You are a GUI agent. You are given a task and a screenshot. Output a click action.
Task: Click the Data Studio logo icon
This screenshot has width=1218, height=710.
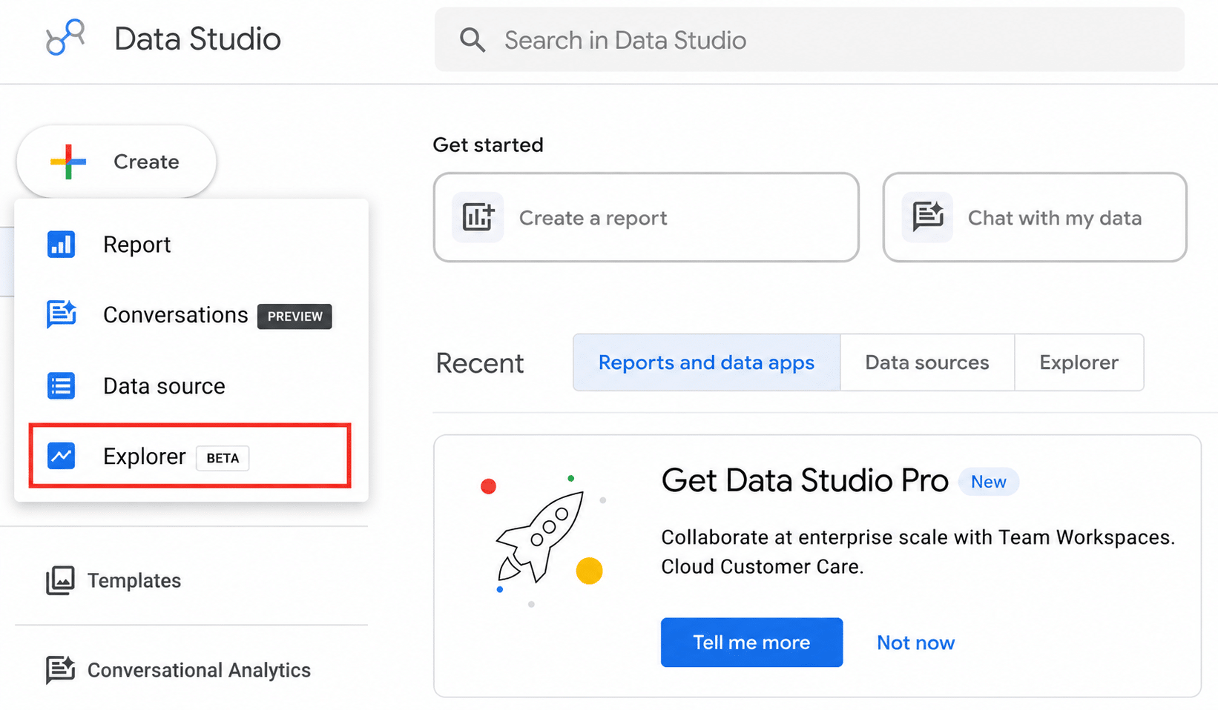point(65,38)
